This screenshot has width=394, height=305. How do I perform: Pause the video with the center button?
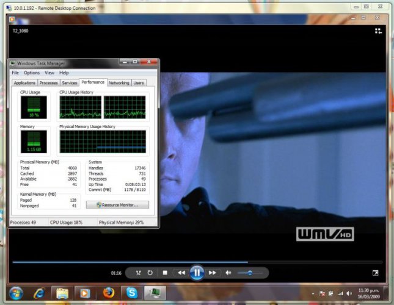pos(196,273)
